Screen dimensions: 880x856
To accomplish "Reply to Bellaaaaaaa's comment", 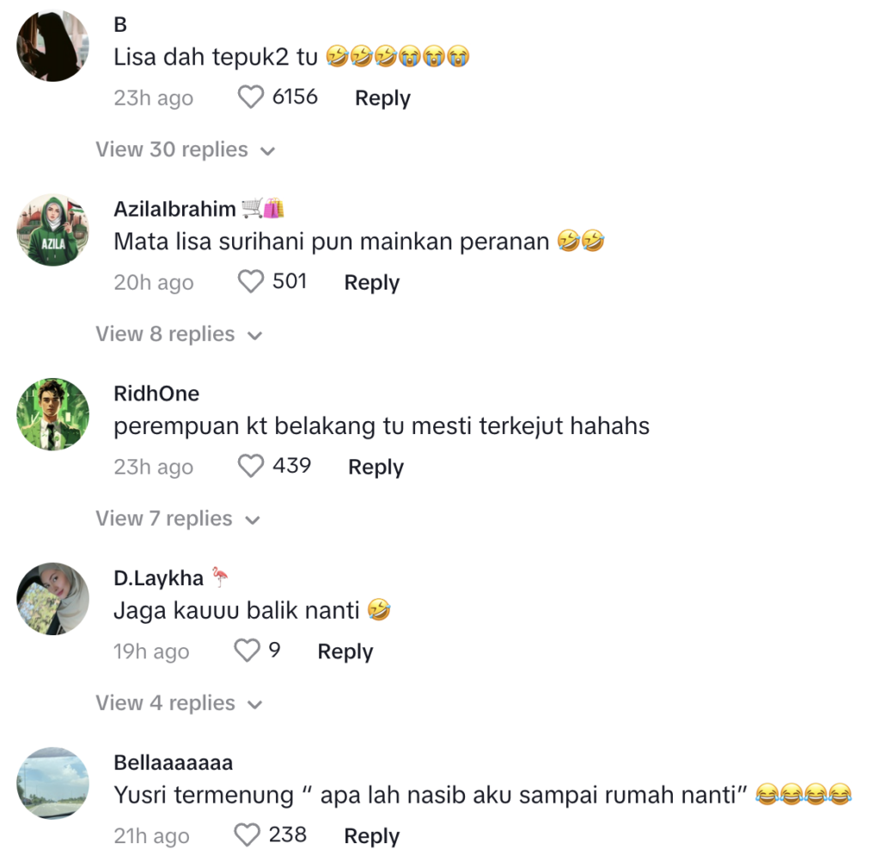I will [x=372, y=835].
